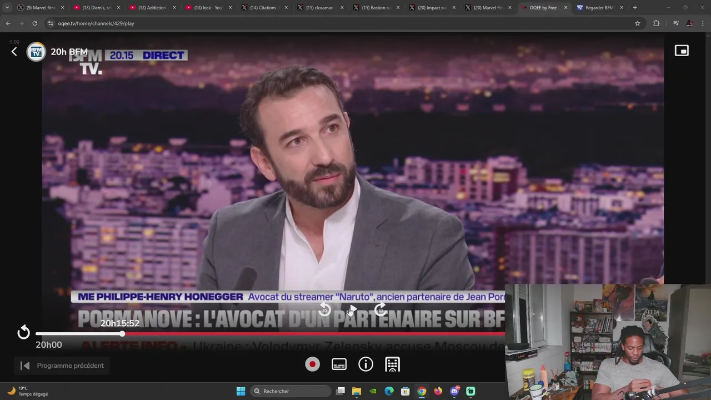Open the weather widget showing 19°C
Image resolution: width=711 pixels, height=400 pixels.
point(28,391)
